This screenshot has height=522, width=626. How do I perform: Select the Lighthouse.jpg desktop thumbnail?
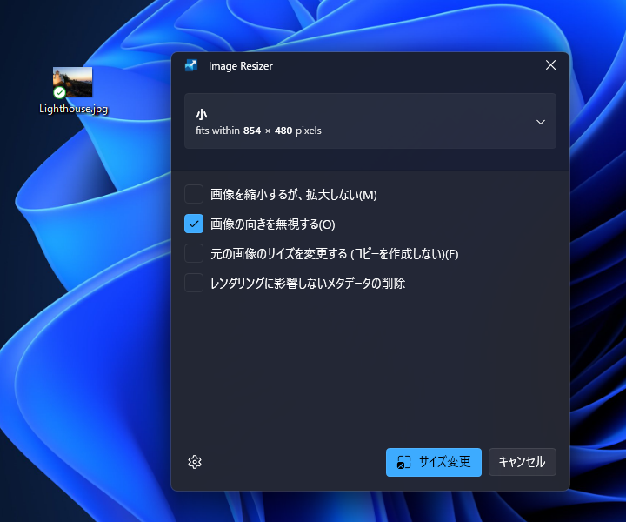(x=73, y=82)
